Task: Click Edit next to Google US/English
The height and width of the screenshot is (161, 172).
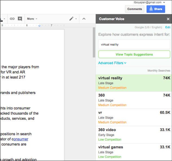Action: point(168,27)
